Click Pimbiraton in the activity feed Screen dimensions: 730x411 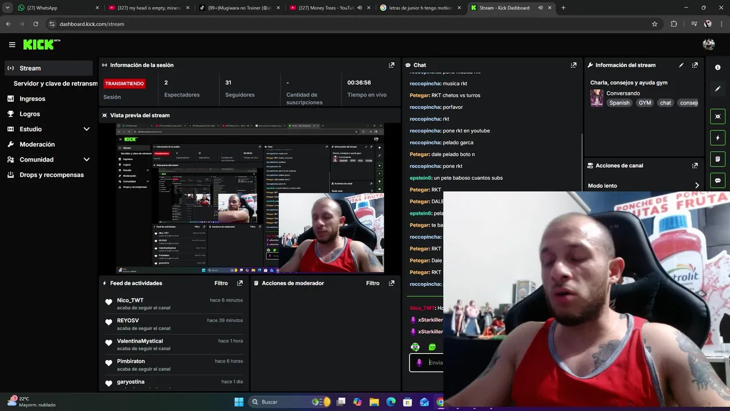click(131, 361)
